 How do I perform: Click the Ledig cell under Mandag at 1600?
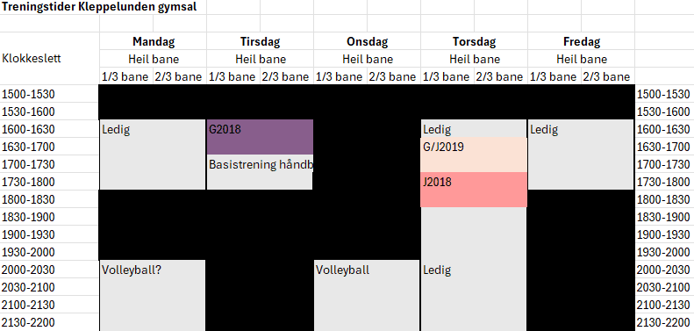coord(153,155)
